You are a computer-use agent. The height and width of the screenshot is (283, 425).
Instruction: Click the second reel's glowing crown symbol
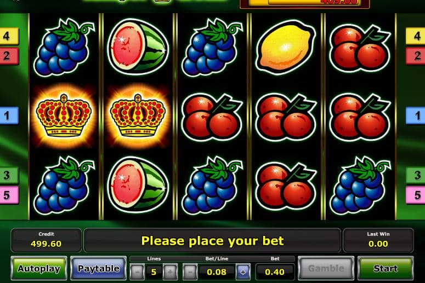(x=138, y=116)
